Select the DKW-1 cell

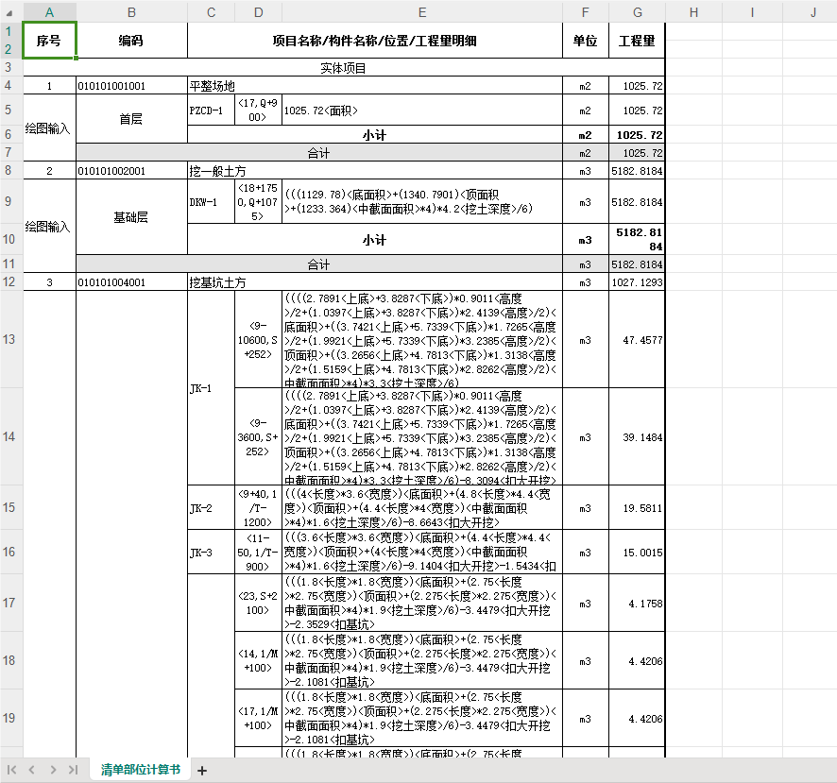click(211, 202)
